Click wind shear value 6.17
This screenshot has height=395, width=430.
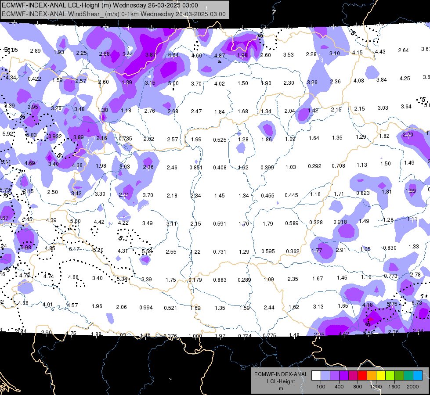[74, 249]
